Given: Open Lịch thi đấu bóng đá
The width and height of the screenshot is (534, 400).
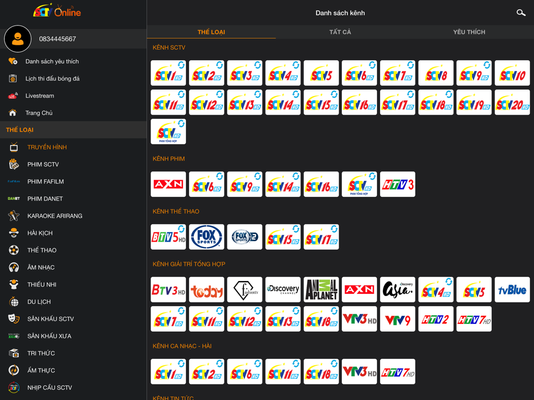Looking at the screenshot, I should coord(73,78).
